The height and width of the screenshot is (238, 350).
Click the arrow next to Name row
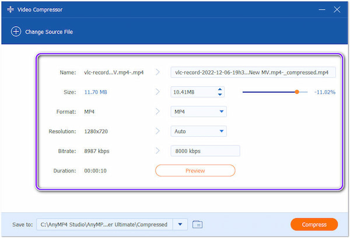coord(157,72)
